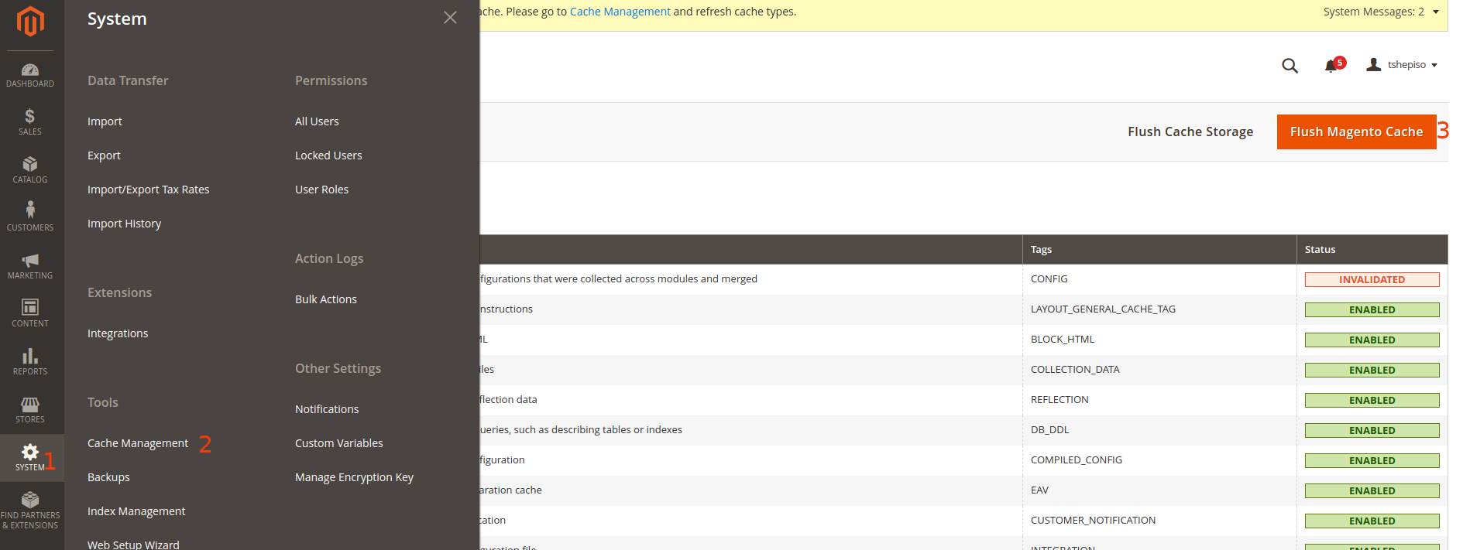This screenshot has width=1463, height=550.
Task: Close the System menu panel
Action: 450,18
